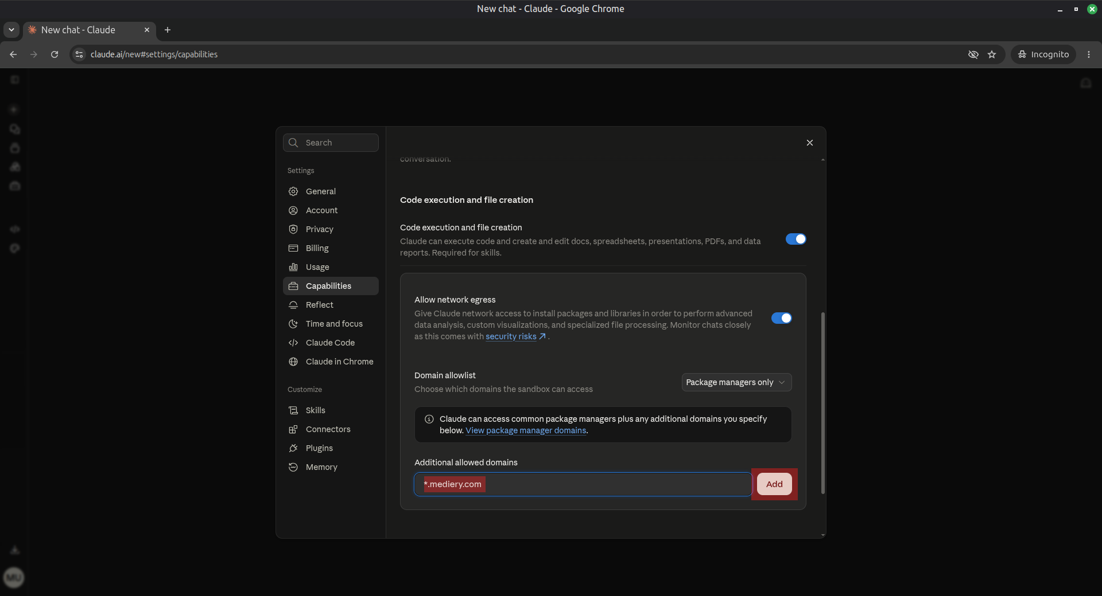Click the settings panel vertical scrollbar
1102x596 pixels.
point(822,403)
